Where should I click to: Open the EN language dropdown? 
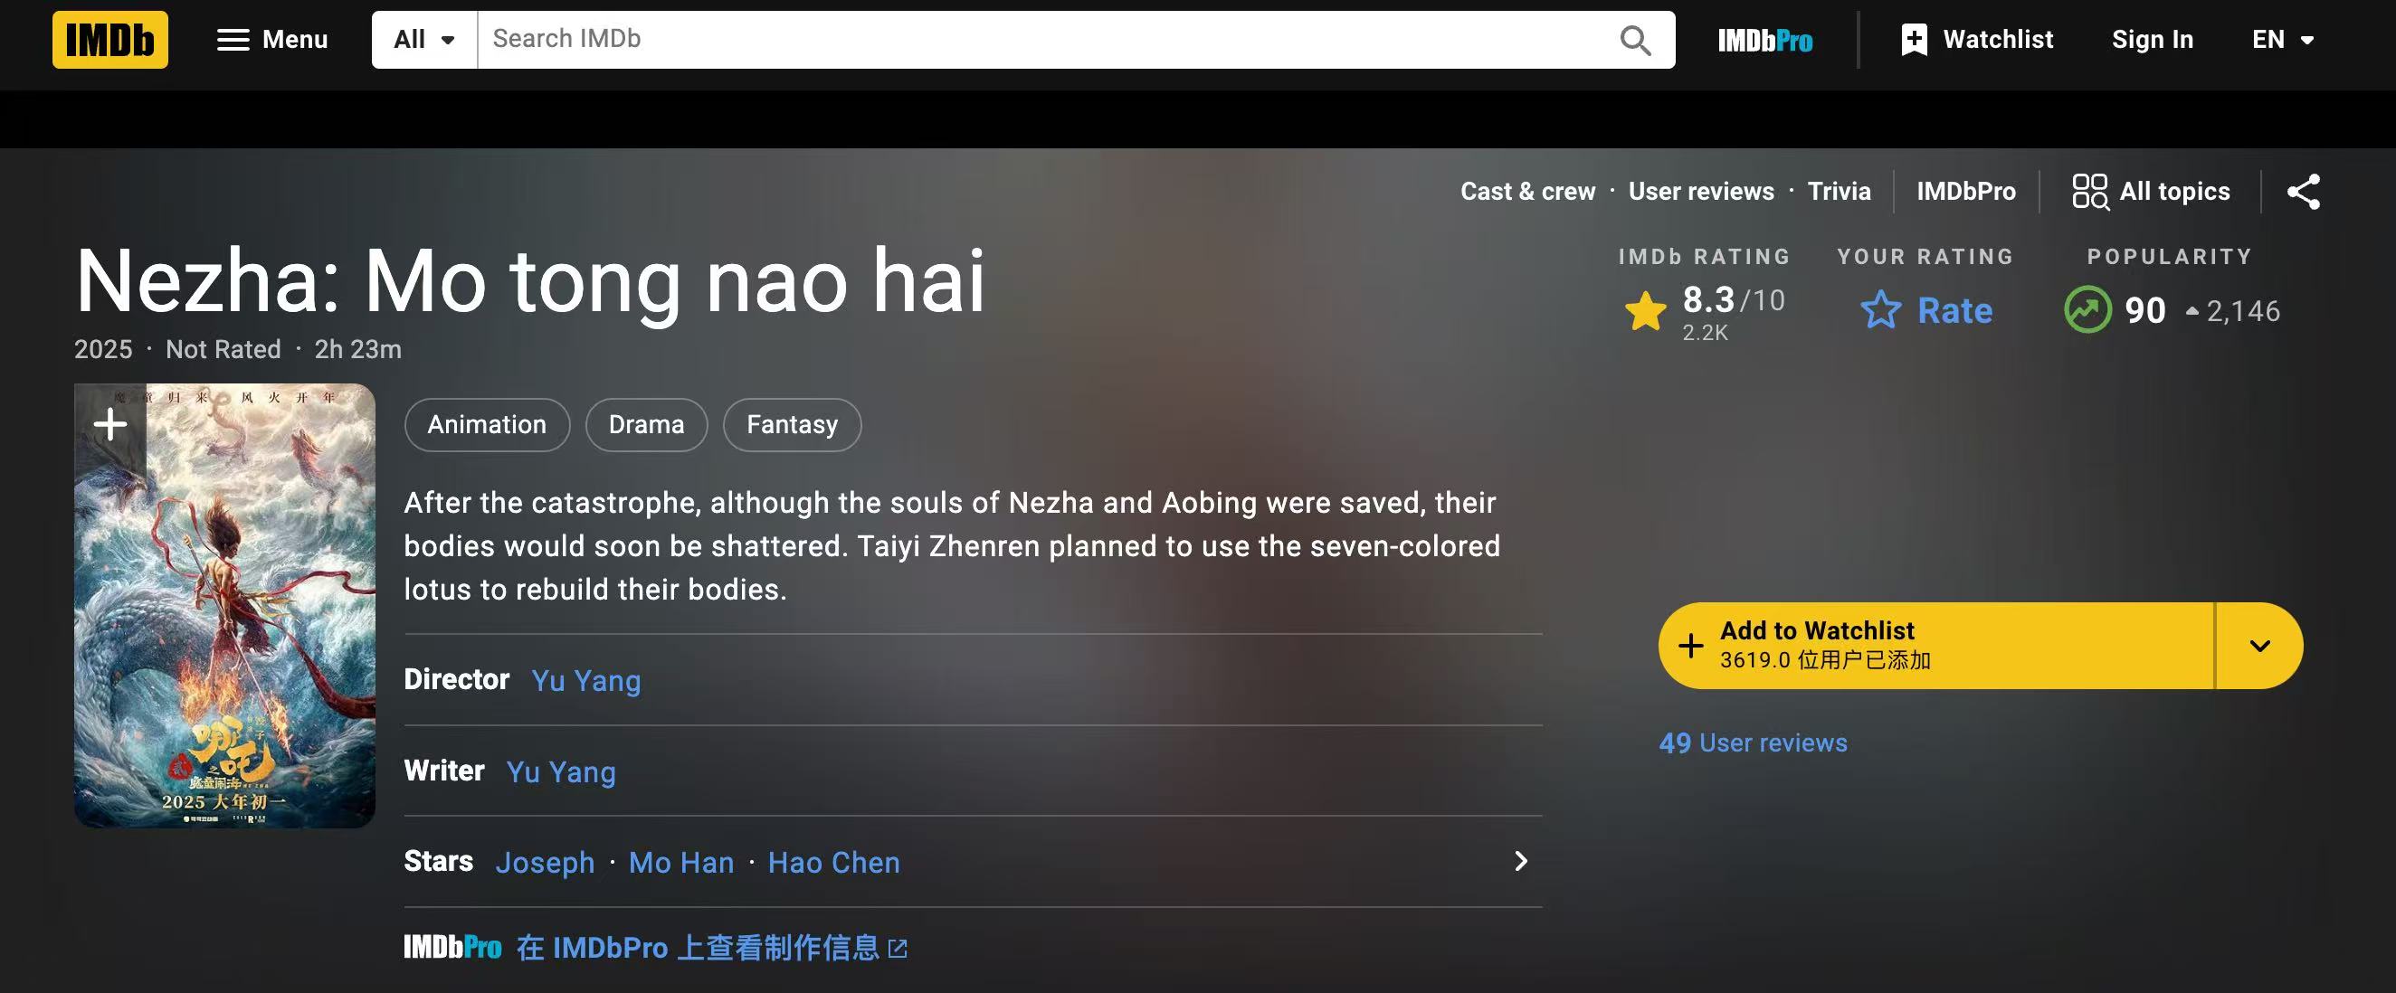(x=2283, y=40)
